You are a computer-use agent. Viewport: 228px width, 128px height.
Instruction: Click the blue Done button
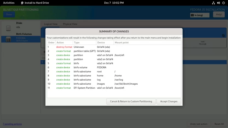point(9,14)
